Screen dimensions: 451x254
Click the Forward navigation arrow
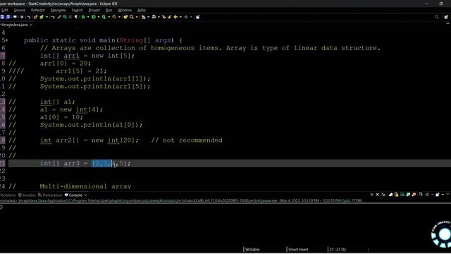(x=185, y=17)
